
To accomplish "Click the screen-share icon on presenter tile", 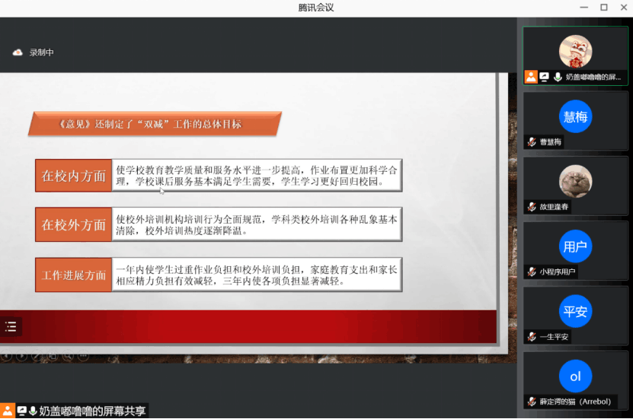I will [544, 77].
